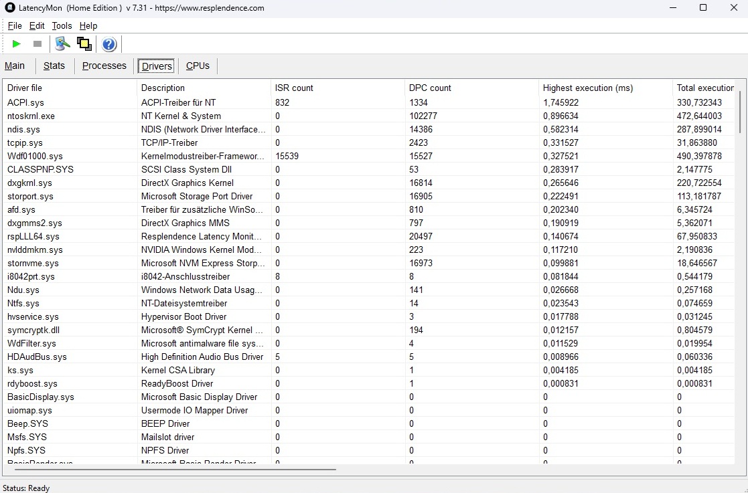The width and height of the screenshot is (748, 493).
Task: Click the overlapping yellow windows toolbar icon
Action: pyautogui.click(x=84, y=44)
